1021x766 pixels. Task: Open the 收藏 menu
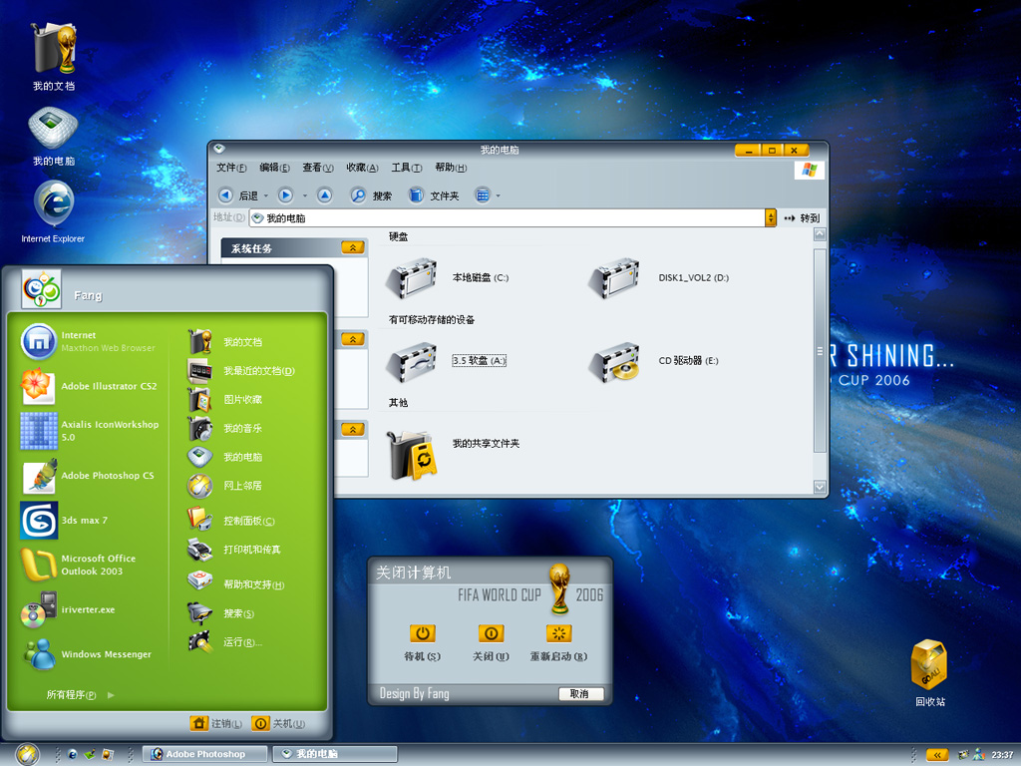point(362,168)
